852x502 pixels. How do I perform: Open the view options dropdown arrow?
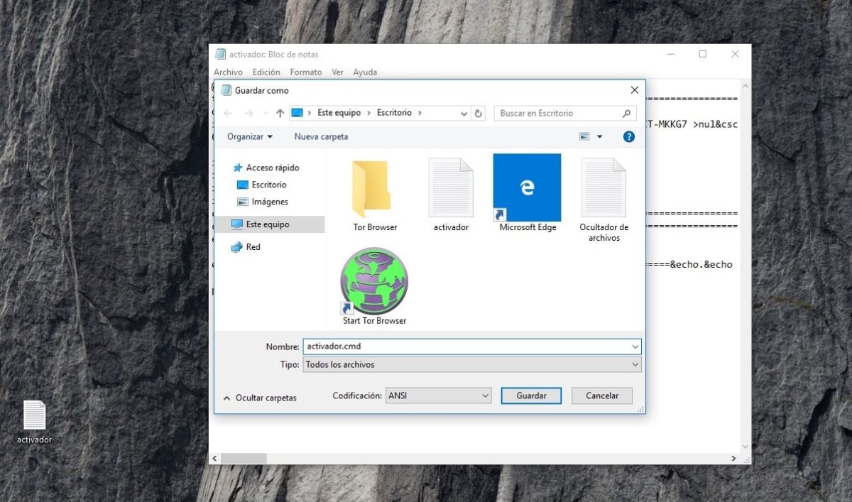599,136
